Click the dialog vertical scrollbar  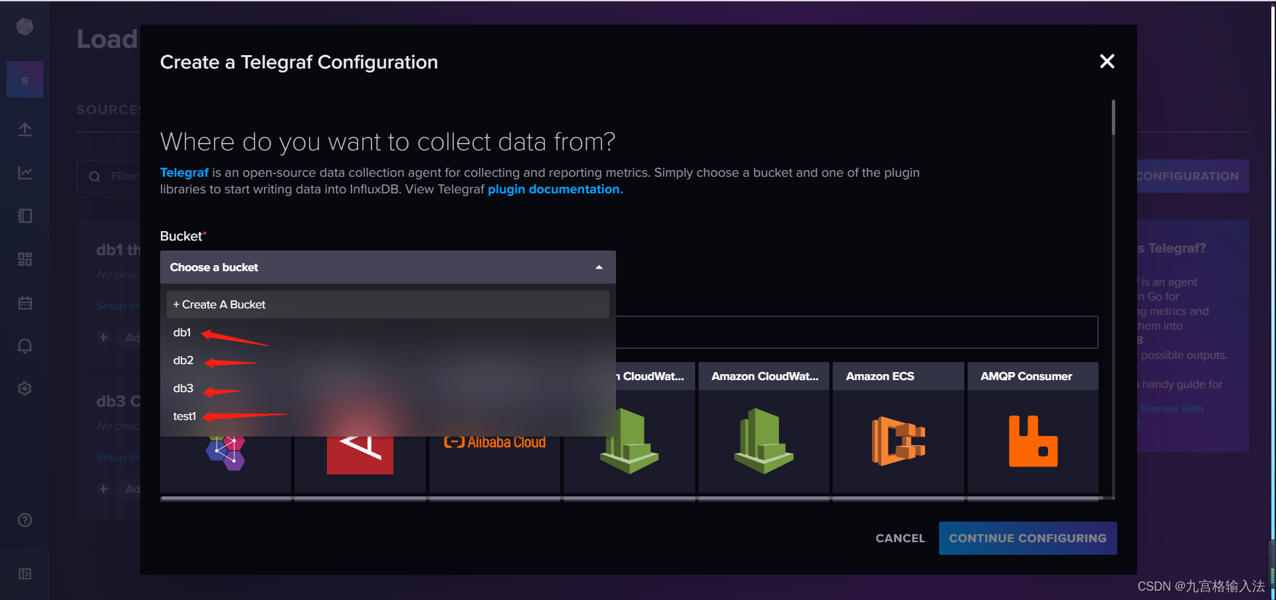(1113, 118)
